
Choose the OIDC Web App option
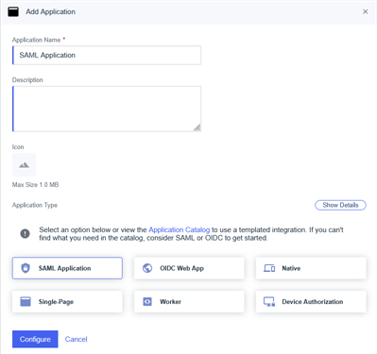coord(189,268)
